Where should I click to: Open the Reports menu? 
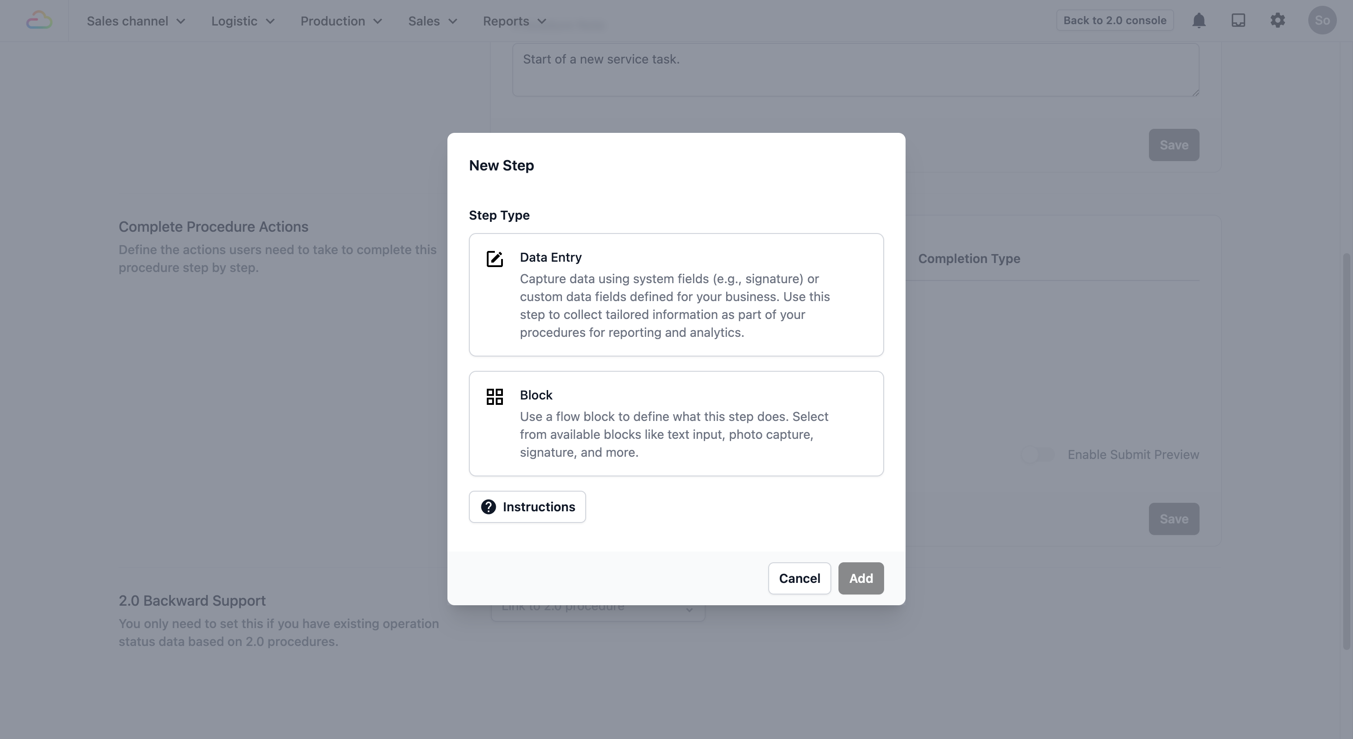click(x=514, y=21)
